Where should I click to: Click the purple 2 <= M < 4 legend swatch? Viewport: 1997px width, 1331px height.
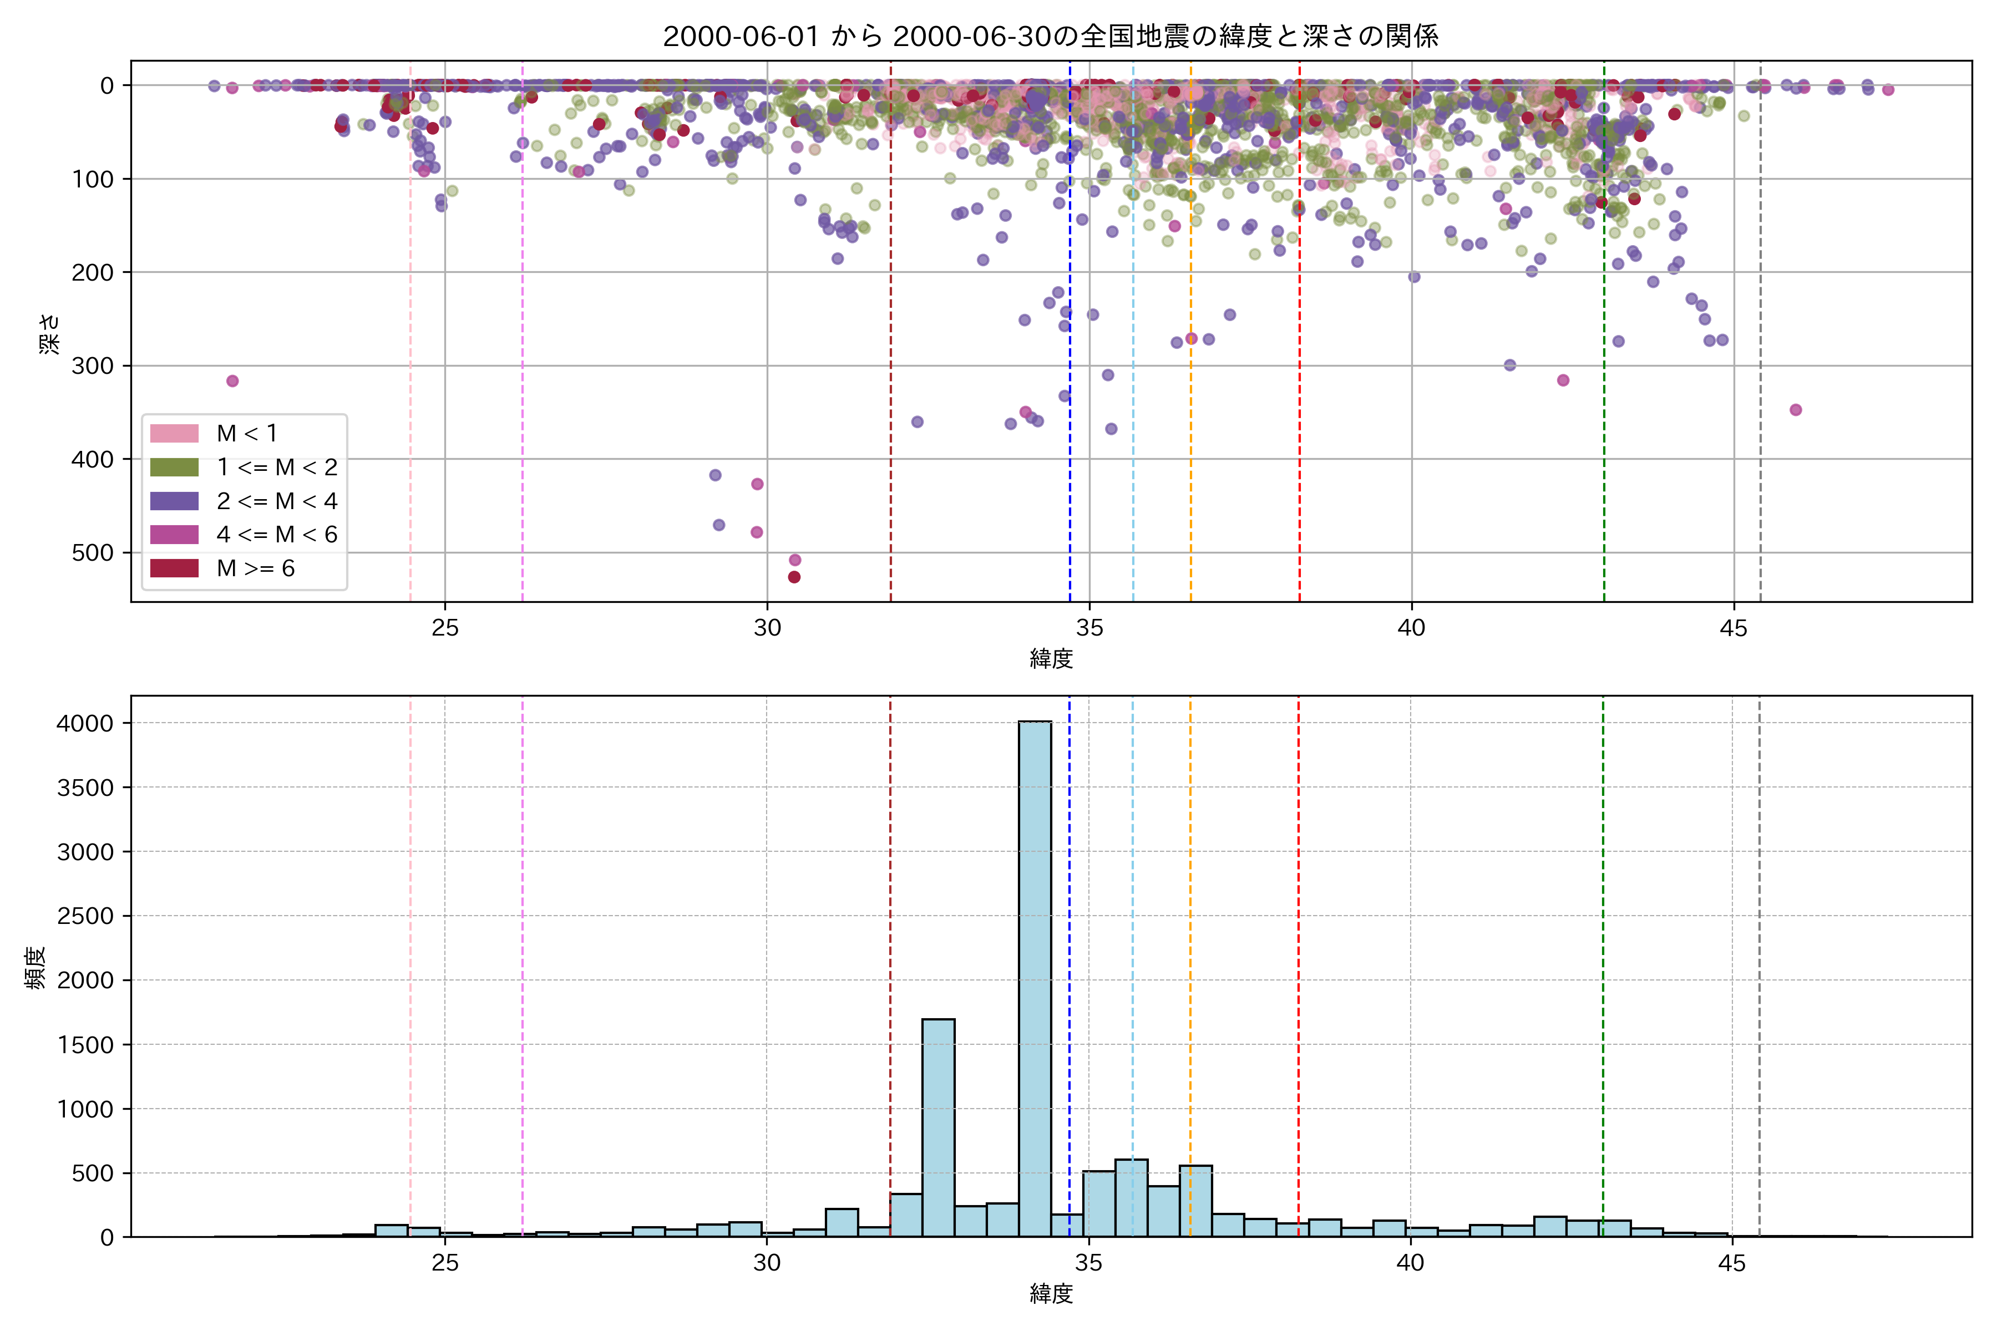pos(174,501)
